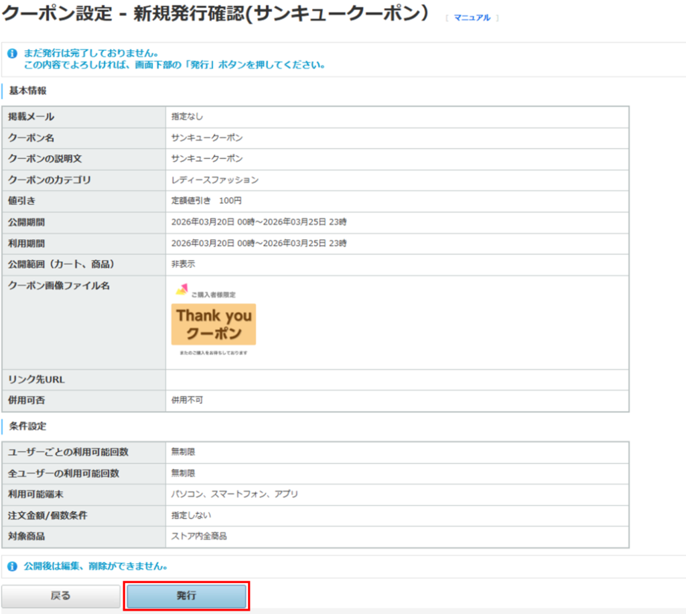
Task: Click the info icon beside 公開後は編集 notice
Action: 12,566
